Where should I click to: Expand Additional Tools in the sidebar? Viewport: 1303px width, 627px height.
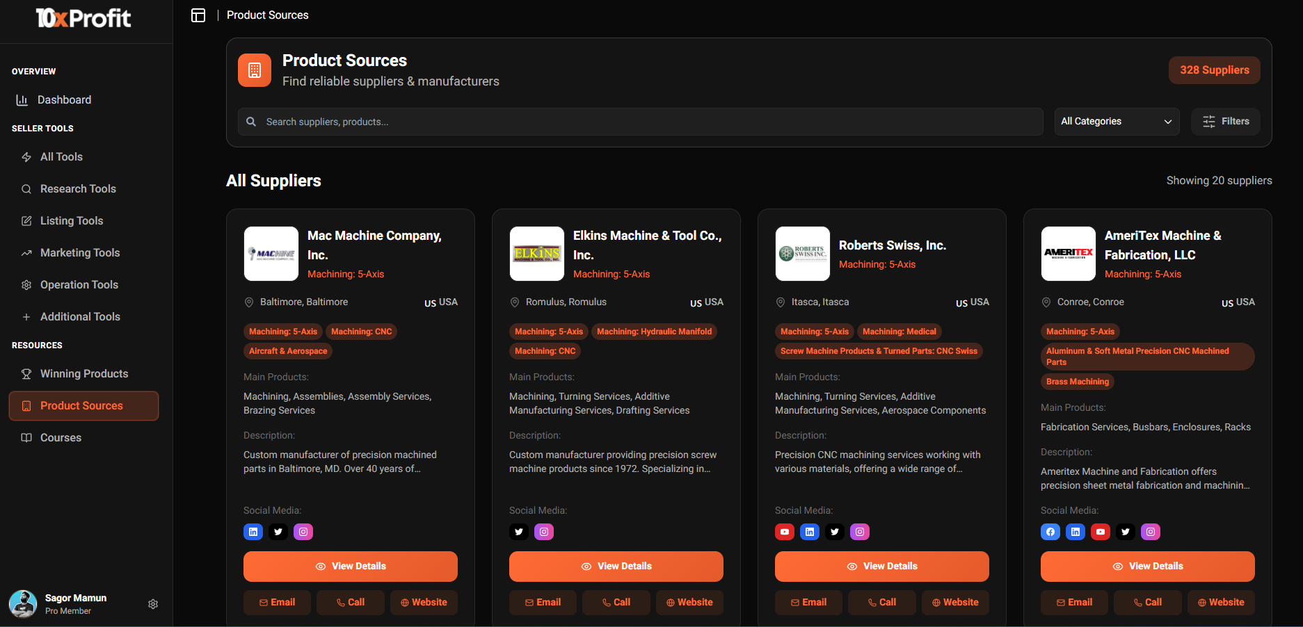coord(80,316)
